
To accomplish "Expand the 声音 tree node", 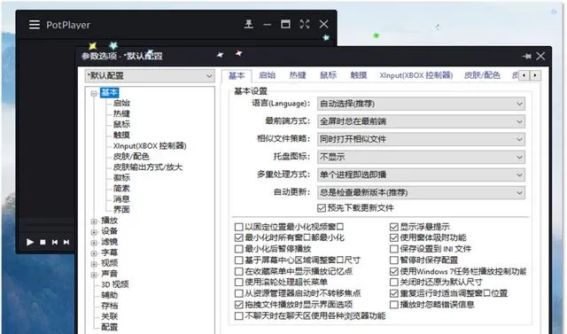I will 94,275.
